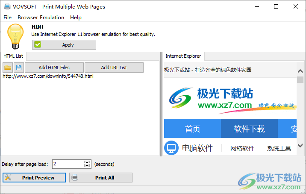Image resolution: width=306 pixels, height=194 pixels.
Task: Open the File menu
Action: click(x=7, y=18)
